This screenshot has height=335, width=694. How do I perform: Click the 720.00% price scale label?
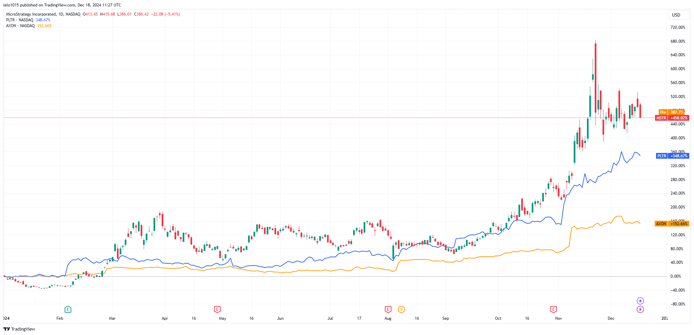click(x=678, y=27)
